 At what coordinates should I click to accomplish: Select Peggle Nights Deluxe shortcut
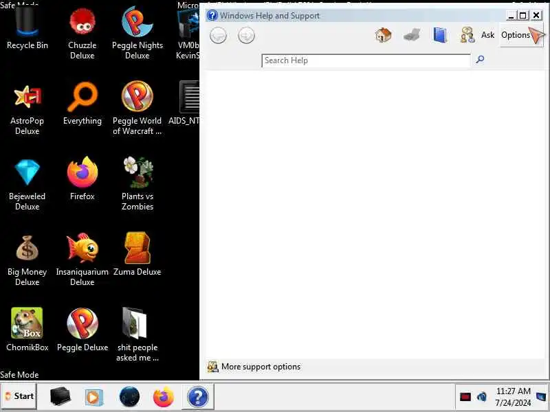(137, 32)
